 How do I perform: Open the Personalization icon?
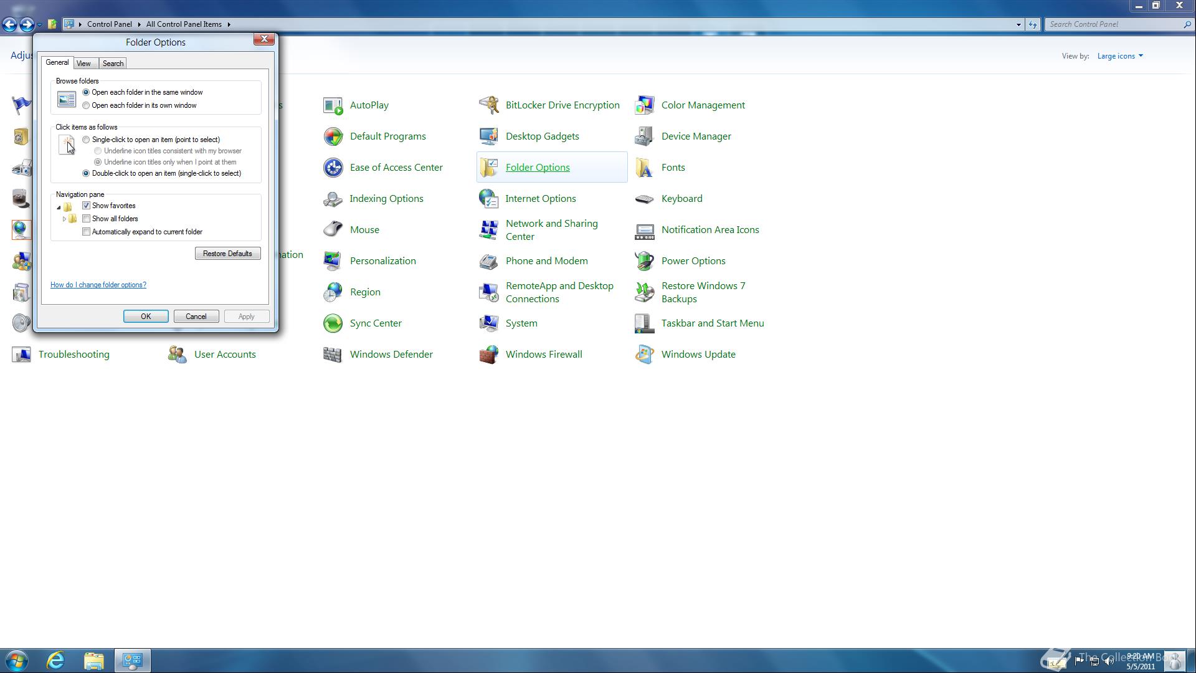[333, 261]
